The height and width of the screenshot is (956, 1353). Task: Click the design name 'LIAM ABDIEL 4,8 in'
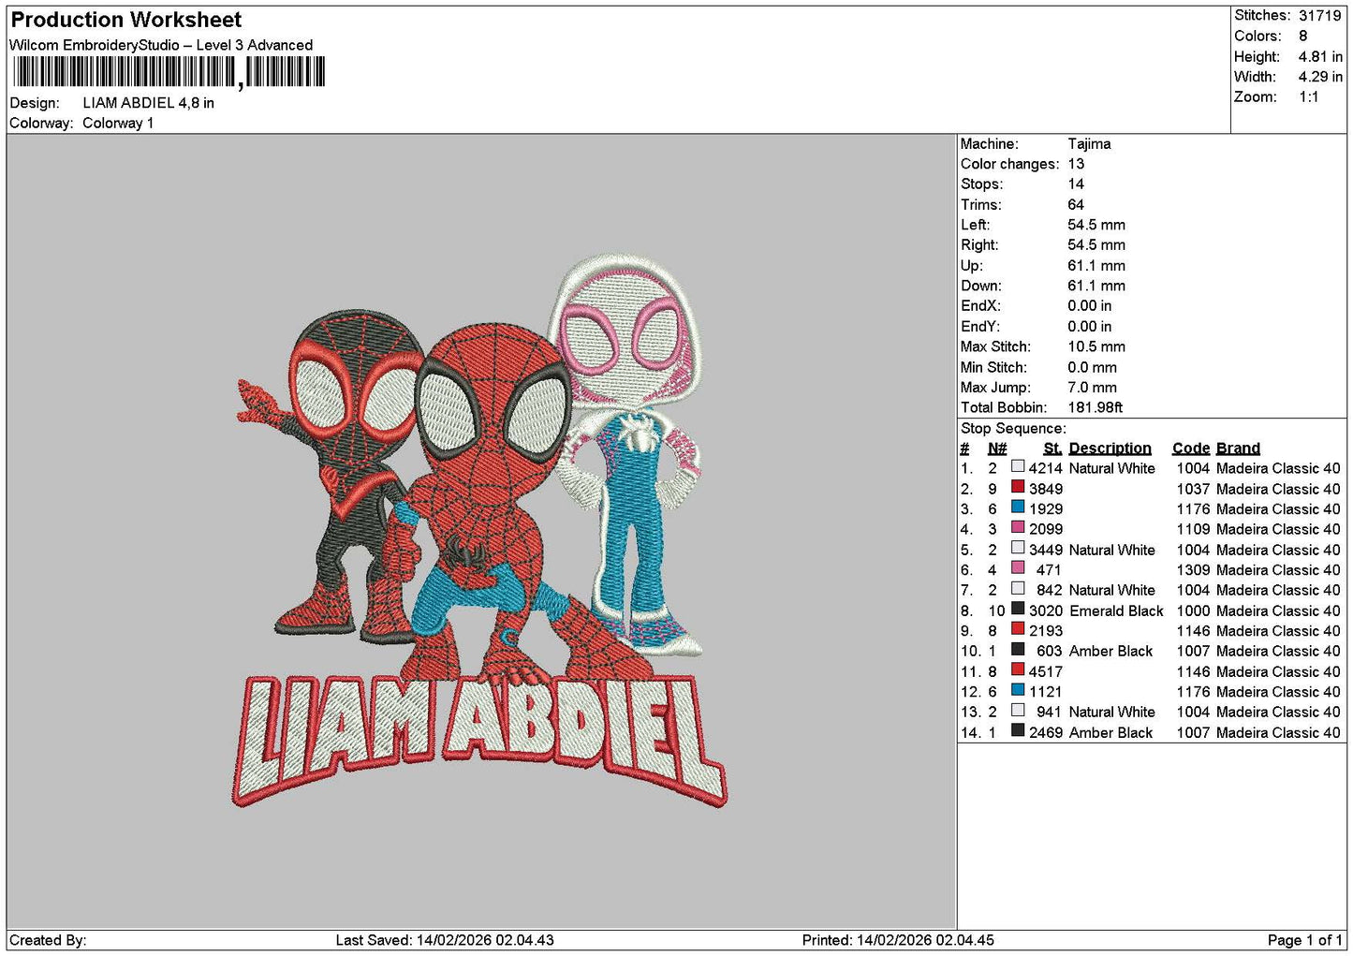[x=149, y=103]
